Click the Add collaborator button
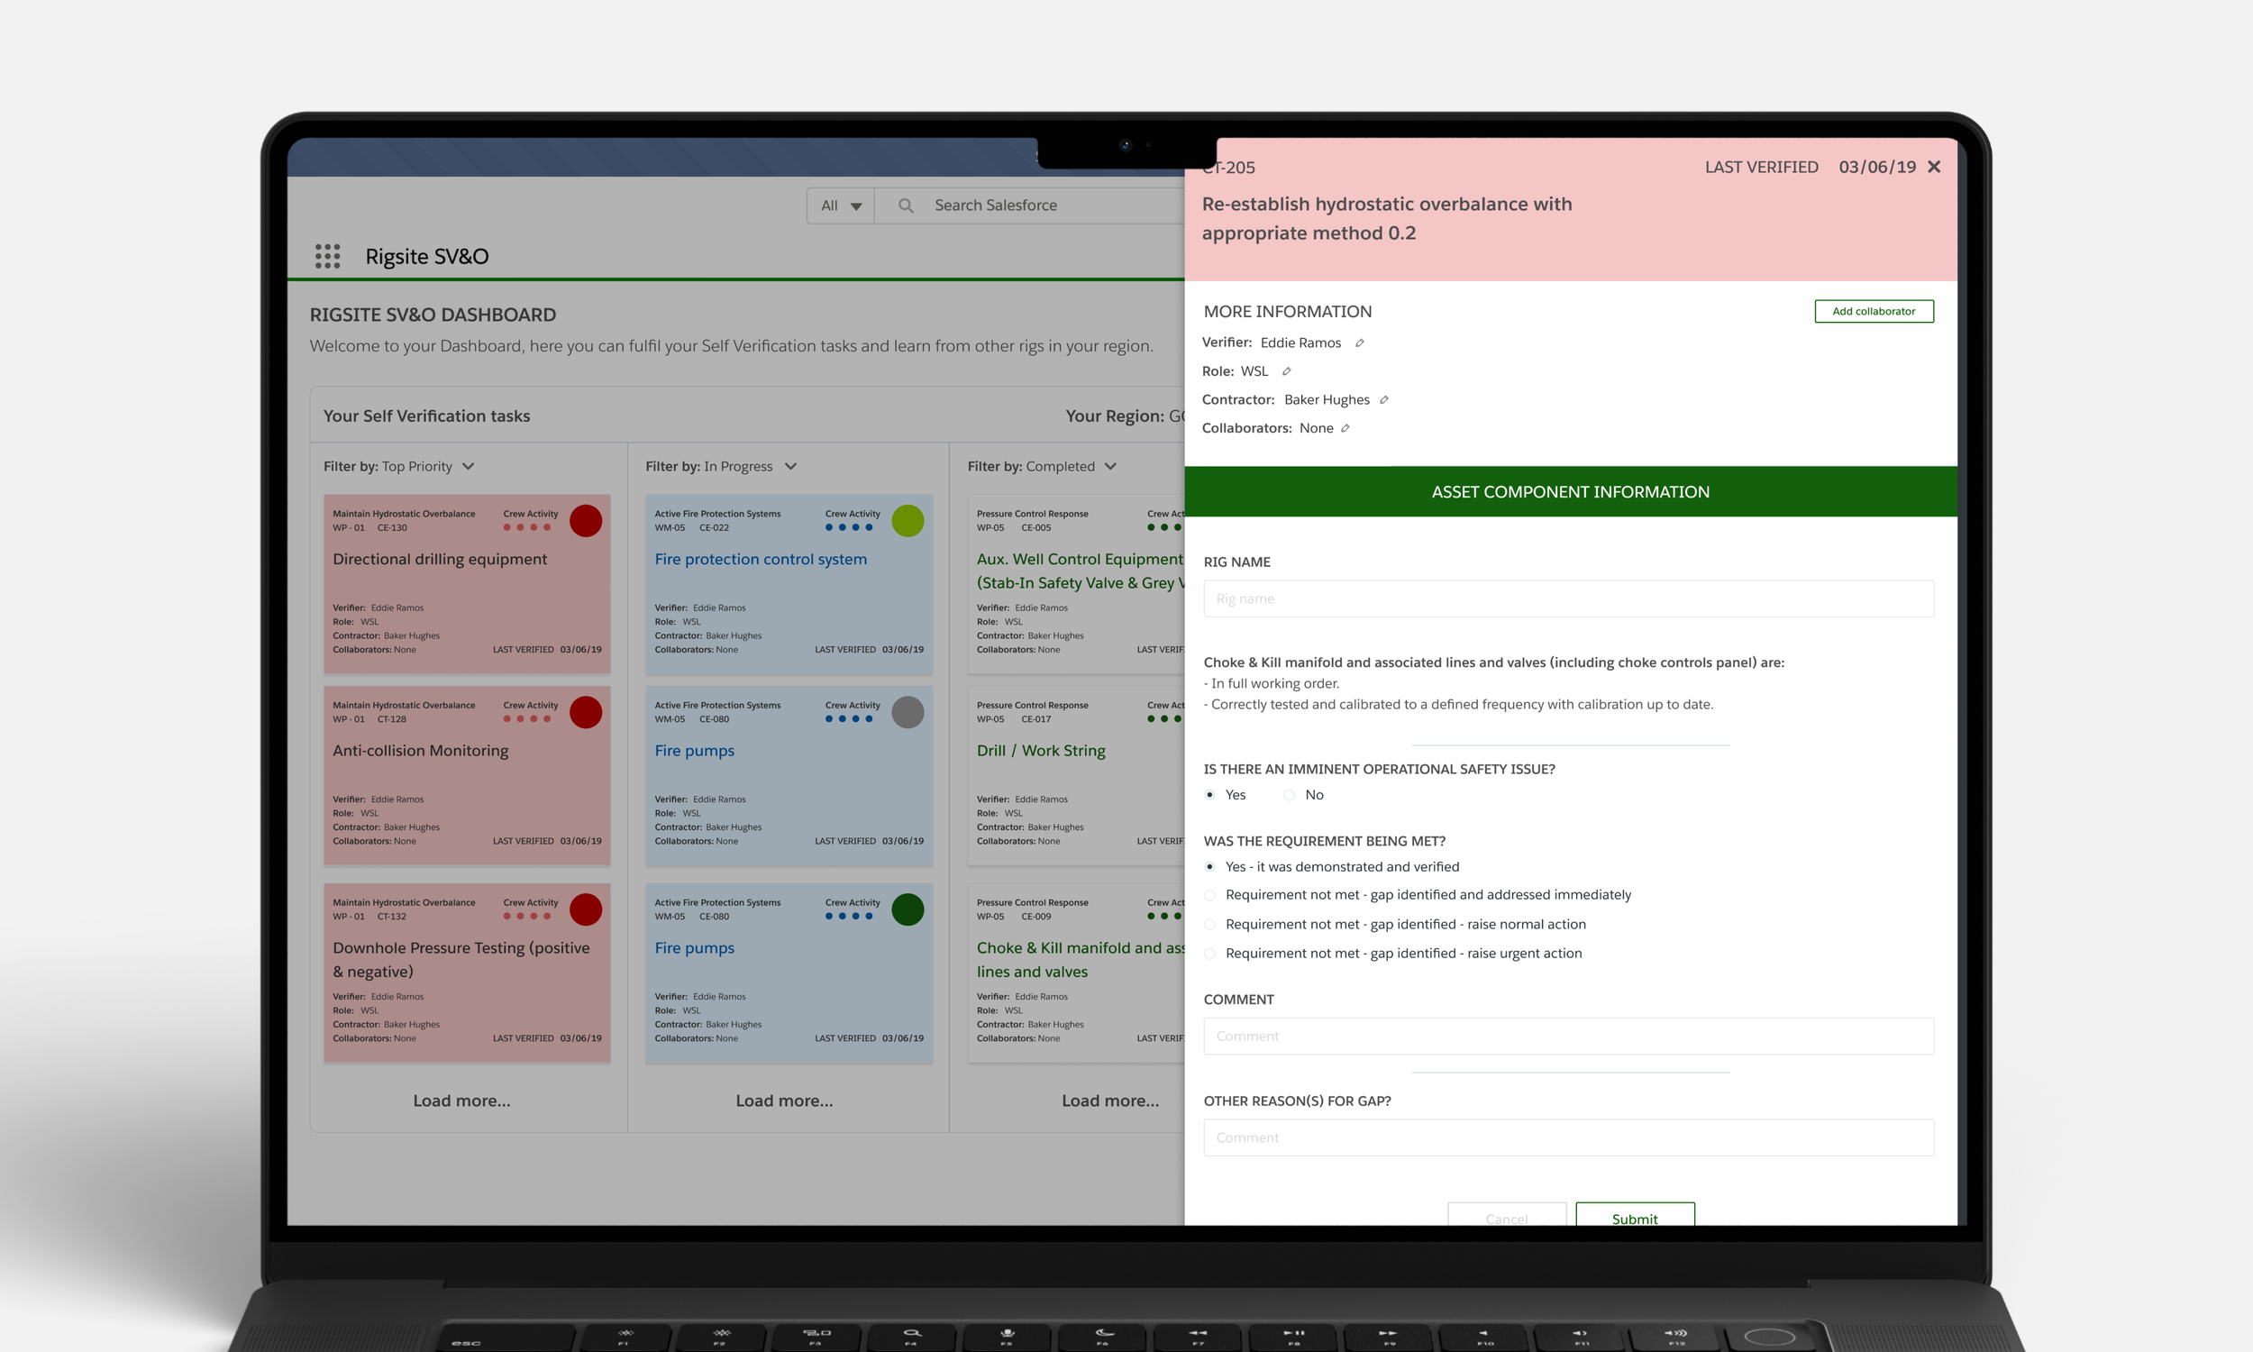This screenshot has width=2253, height=1352. [x=1874, y=312]
